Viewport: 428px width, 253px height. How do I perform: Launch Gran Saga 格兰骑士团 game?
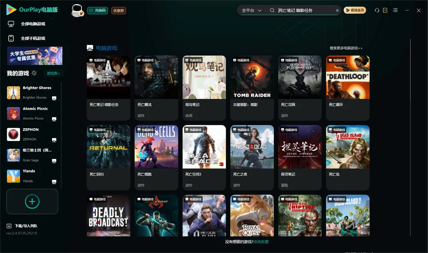[32, 156]
